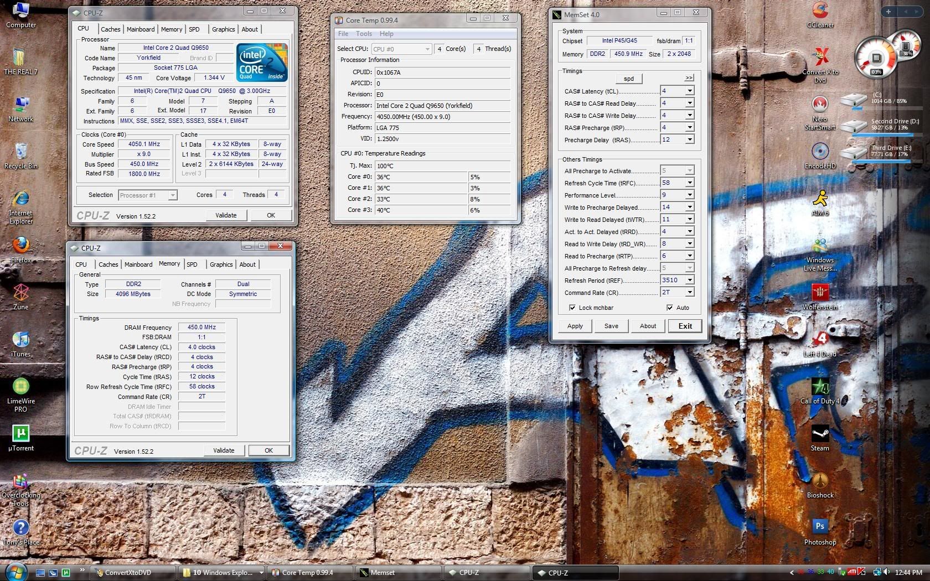The image size is (930, 581).
Task: Click OK in bottom CPU-Z Memory window
Action: (268, 450)
